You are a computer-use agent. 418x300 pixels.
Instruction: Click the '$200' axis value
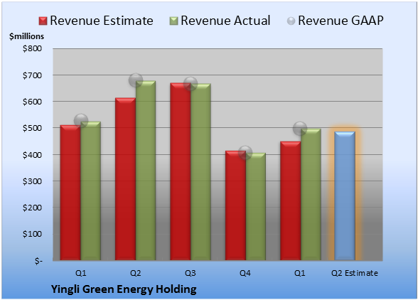32,208
